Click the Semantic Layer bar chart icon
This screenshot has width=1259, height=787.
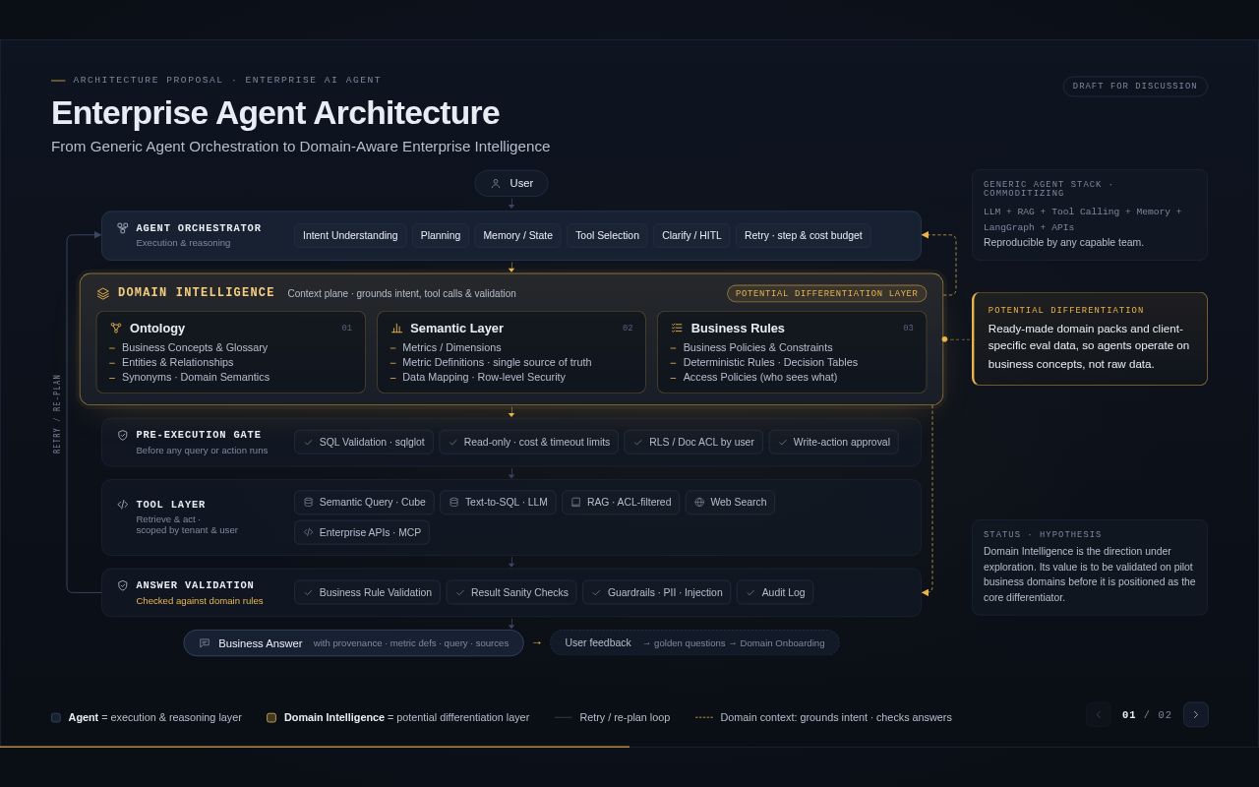(396, 329)
